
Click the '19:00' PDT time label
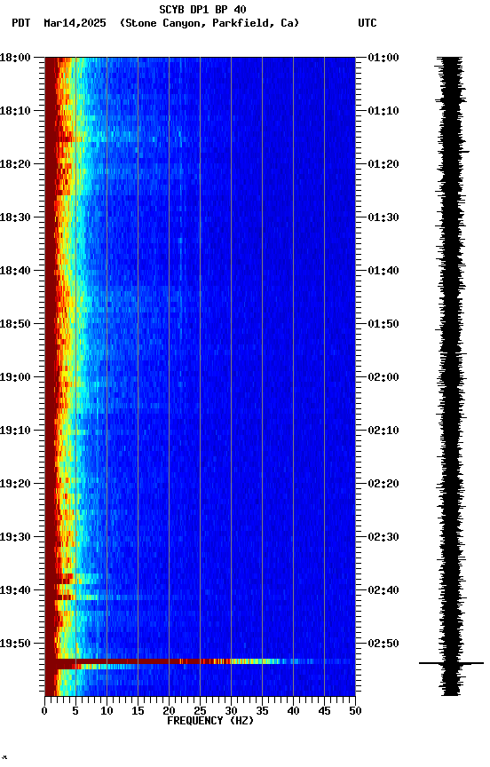(x=15, y=377)
